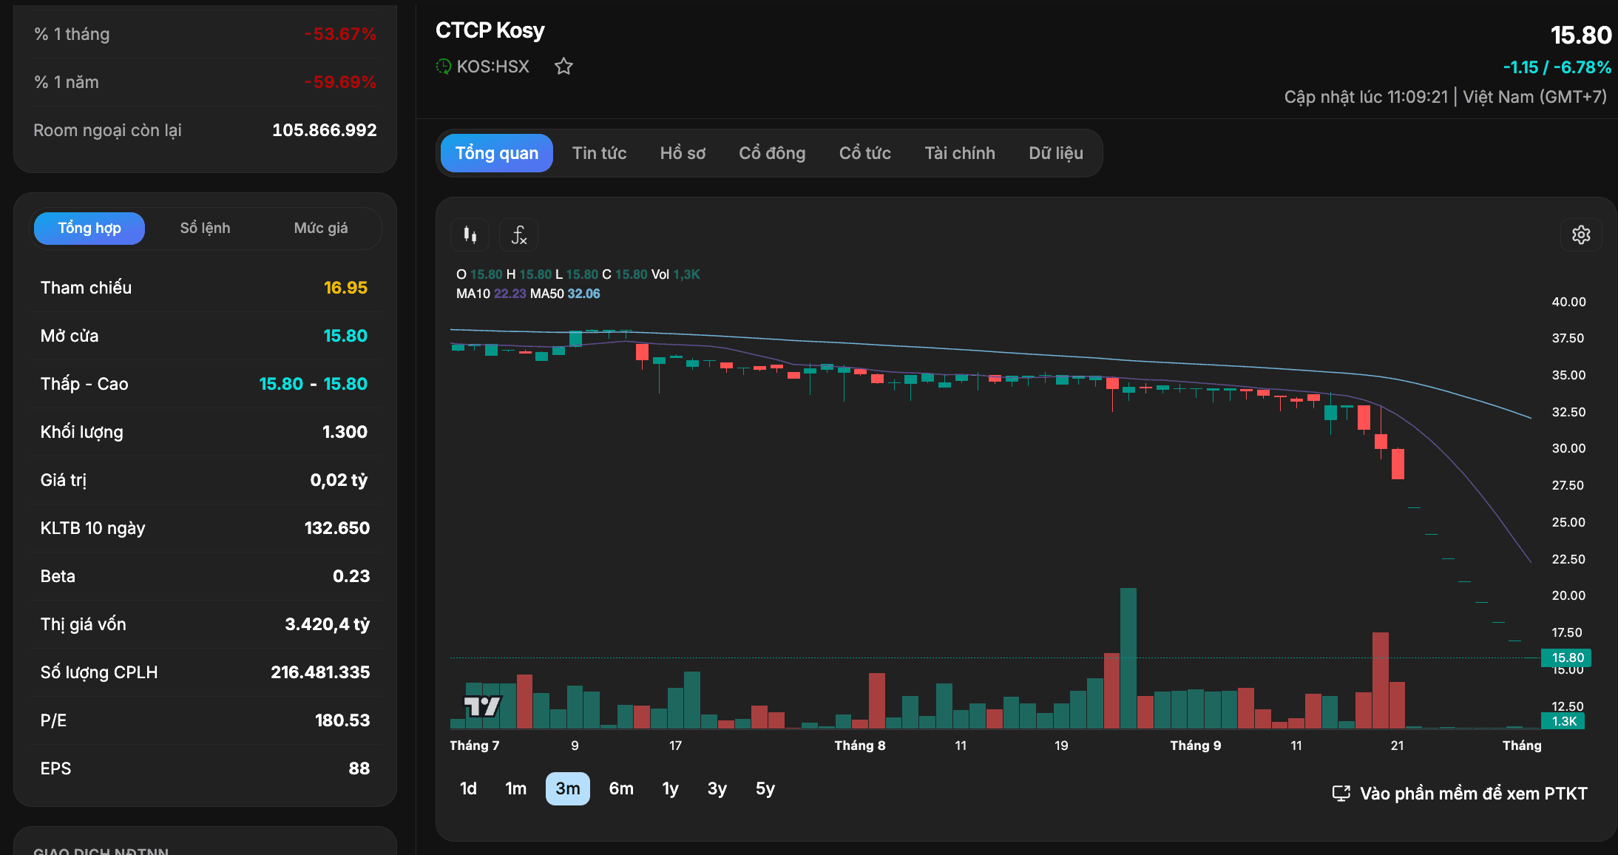Set chart range to 3y

717,788
